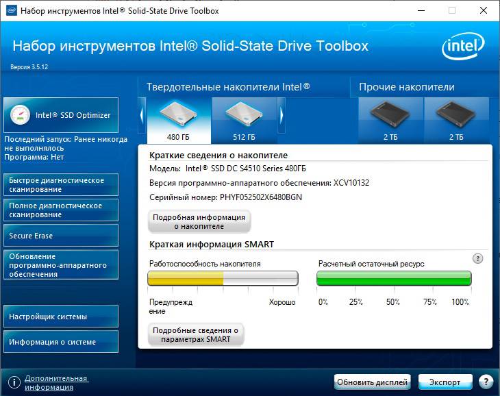500x396 pixels.
Task: Click the info icon at bottom left
Action: click(14, 382)
